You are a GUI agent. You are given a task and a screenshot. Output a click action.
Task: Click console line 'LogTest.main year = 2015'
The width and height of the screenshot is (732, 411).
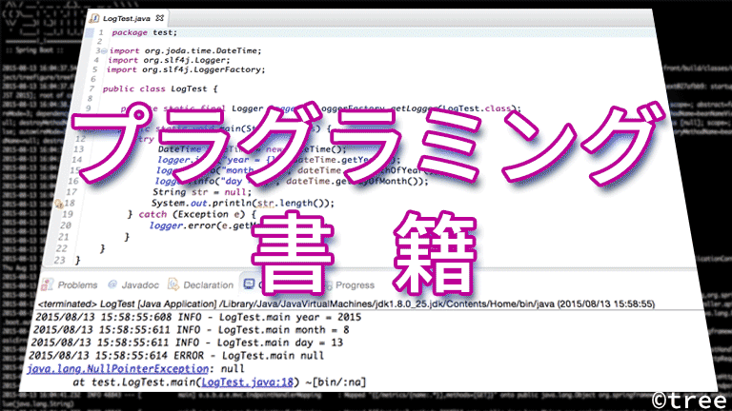(x=198, y=318)
